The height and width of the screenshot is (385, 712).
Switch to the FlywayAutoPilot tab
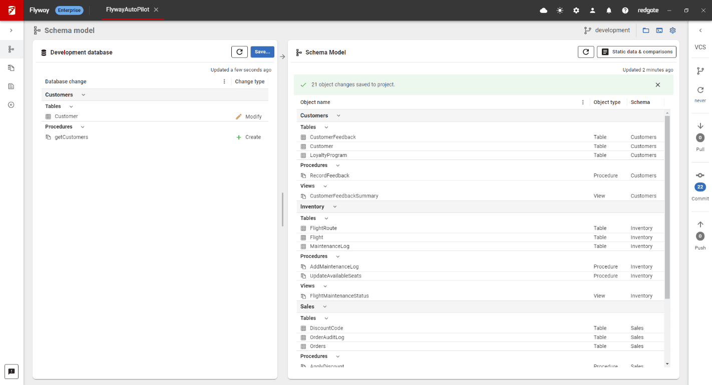click(x=127, y=10)
